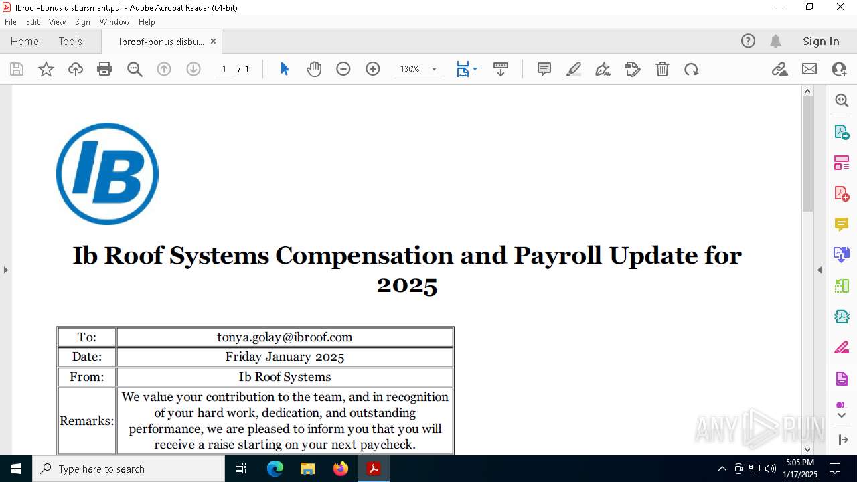Screen dimensions: 857x482
Task: Click the 130% zoom value field
Action: tap(410, 69)
